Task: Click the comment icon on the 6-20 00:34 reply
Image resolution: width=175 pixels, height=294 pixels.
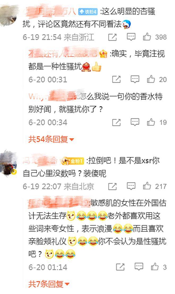Action: [x=135, y=122]
